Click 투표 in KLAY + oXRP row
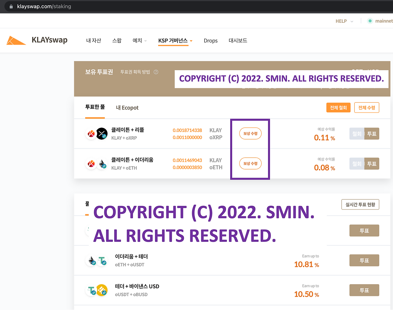This screenshot has height=310, width=393. [372, 134]
